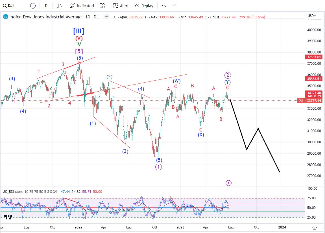This screenshot has width=325, height=233.
Task: Open the DJI symbol search
Action: pyautogui.click(x=8, y=6)
